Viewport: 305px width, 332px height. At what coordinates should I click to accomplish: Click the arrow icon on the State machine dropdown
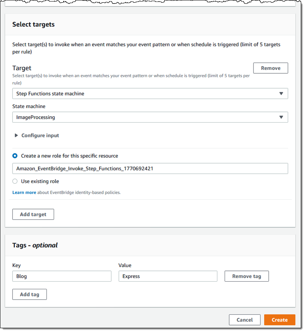click(x=281, y=117)
